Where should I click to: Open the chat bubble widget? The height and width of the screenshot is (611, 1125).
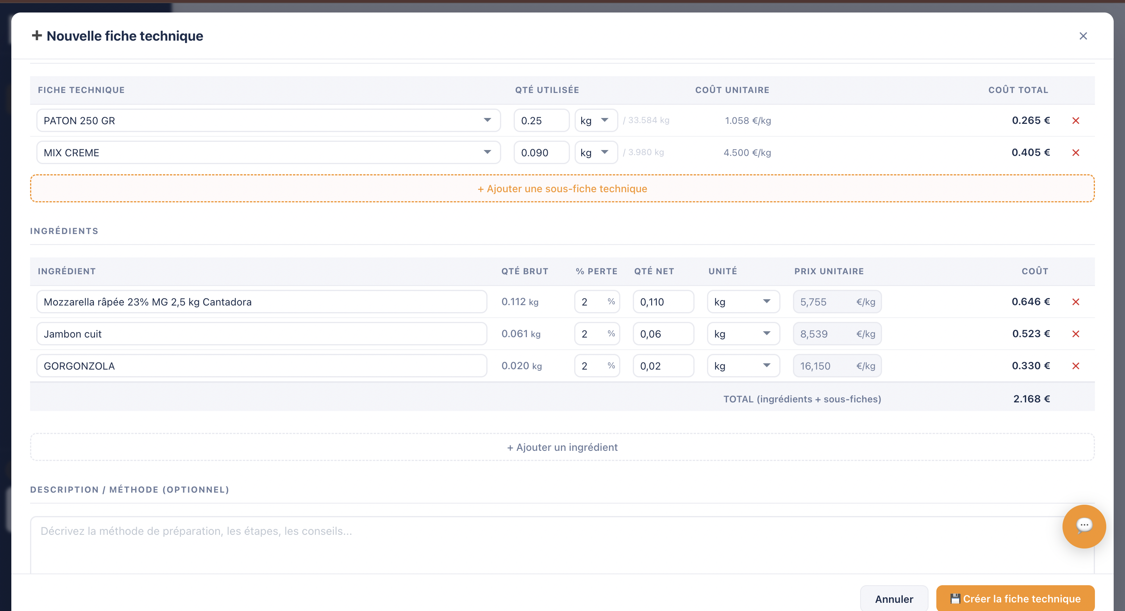(x=1084, y=526)
